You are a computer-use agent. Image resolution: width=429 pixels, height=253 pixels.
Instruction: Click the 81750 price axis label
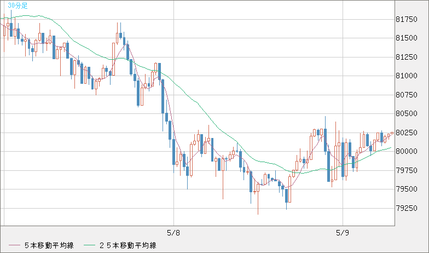tap(407, 19)
